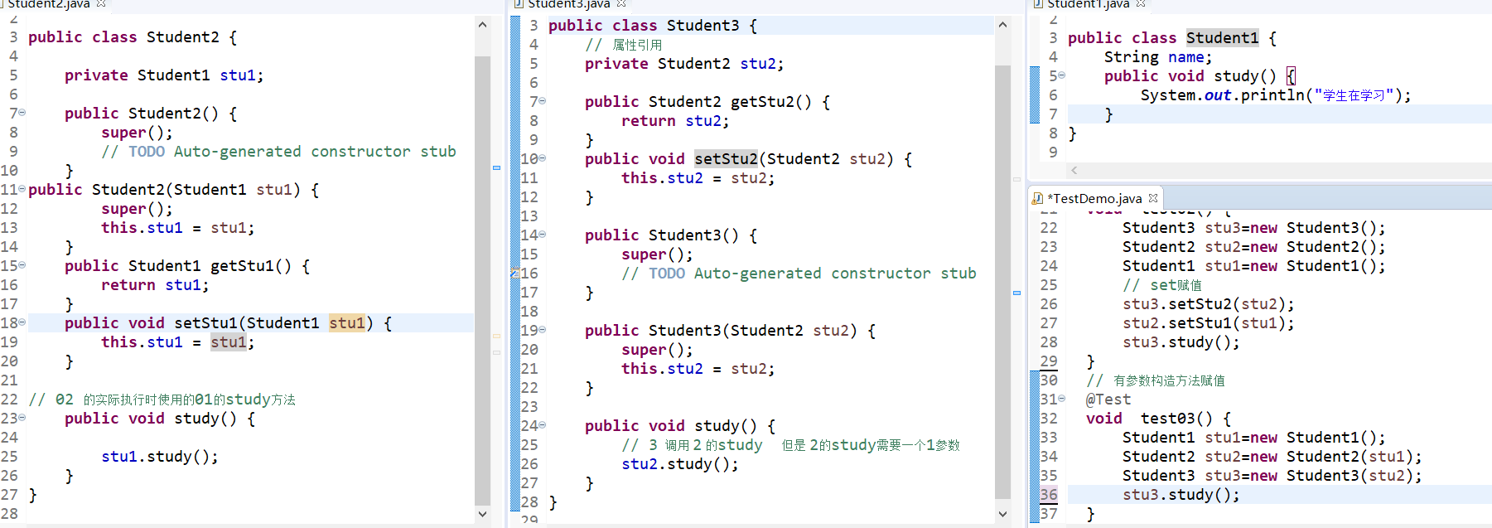This screenshot has width=1492, height=528.
Task: Collapse the Student3(Student2 stu2) constructor fold
Action: pyautogui.click(x=543, y=329)
